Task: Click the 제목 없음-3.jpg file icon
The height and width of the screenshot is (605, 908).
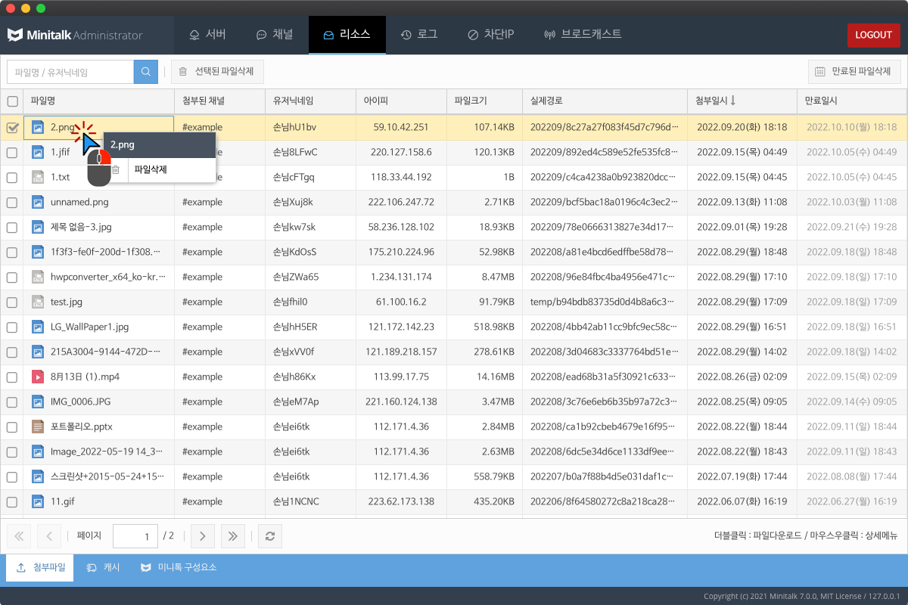Action: click(38, 228)
